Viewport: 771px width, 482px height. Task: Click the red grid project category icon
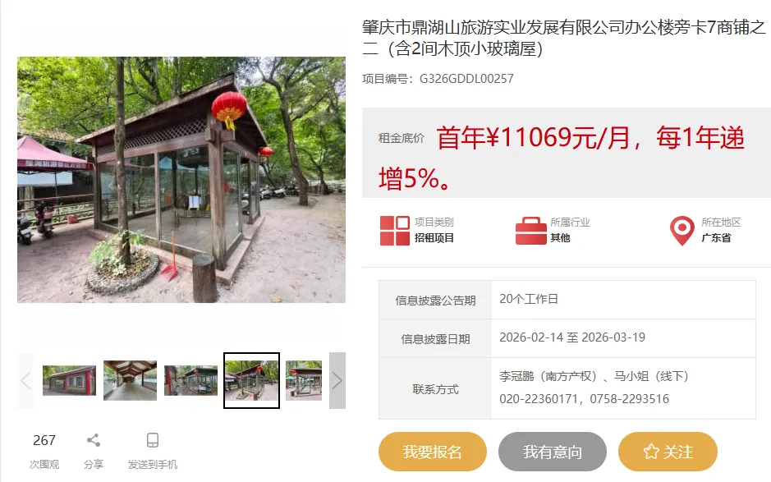[x=394, y=230]
